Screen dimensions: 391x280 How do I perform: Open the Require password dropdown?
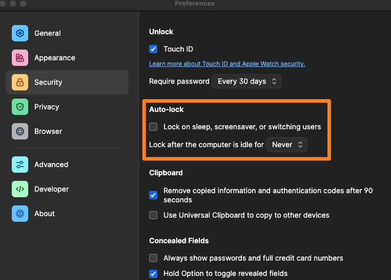pyautogui.click(x=246, y=81)
